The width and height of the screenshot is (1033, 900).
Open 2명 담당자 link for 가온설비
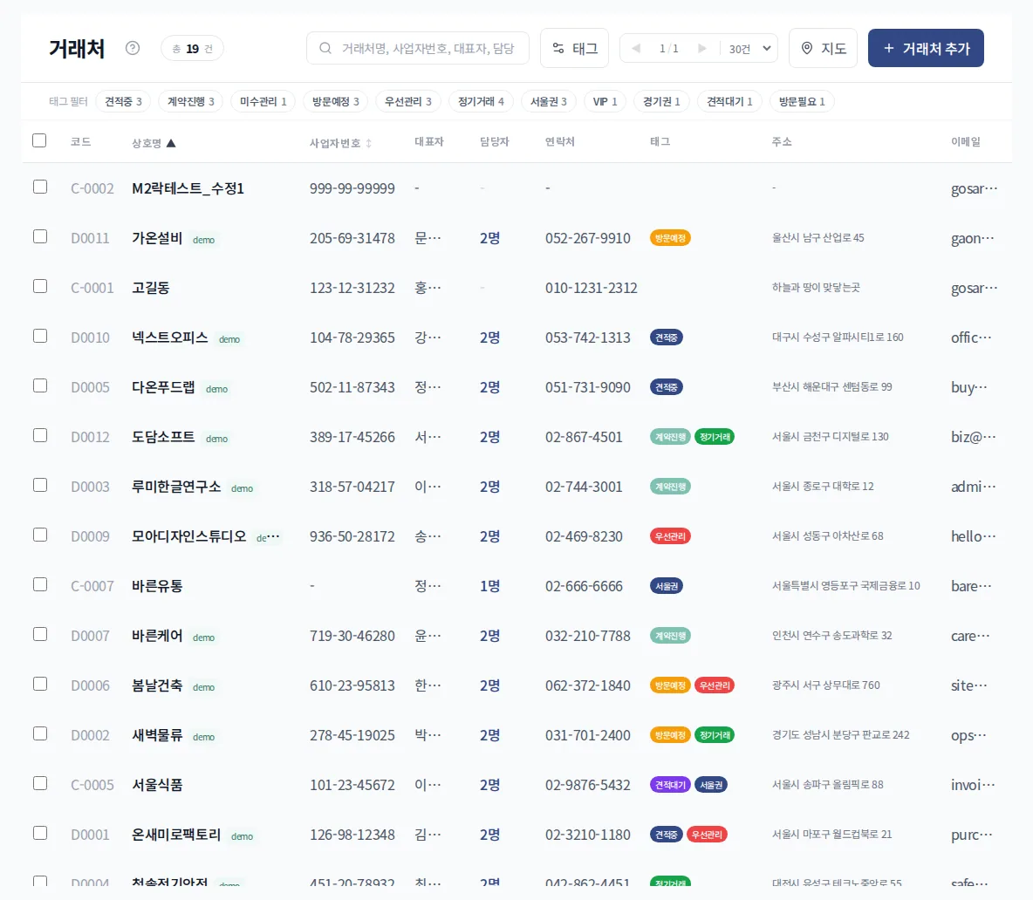489,238
